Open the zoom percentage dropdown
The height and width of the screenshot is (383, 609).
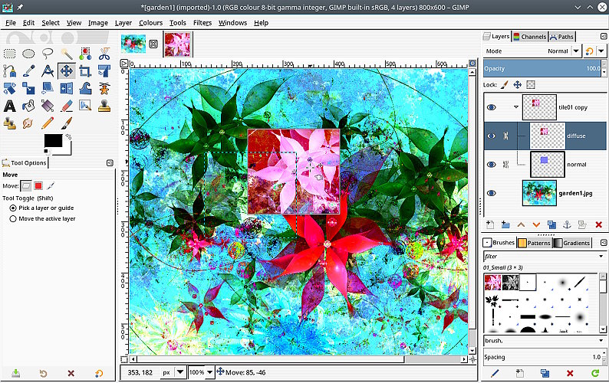point(209,372)
